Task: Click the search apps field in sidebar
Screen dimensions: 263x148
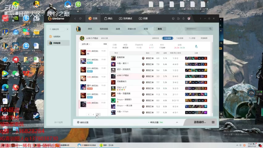Action: coord(57,29)
